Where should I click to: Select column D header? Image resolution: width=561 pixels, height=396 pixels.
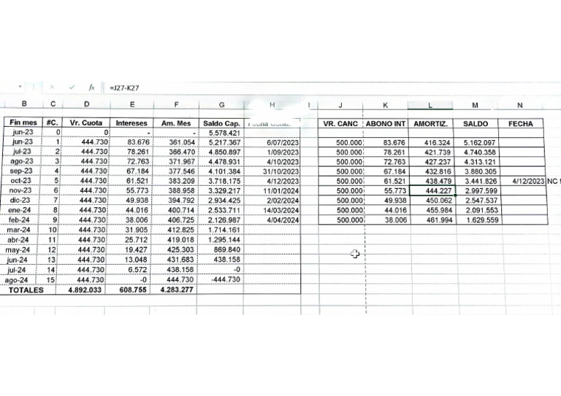pos(87,104)
